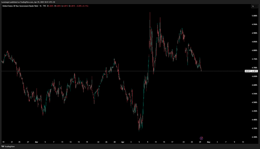The height and width of the screenshot is (149, 260).
Task: Click the 4.300% price axis label
Action: coord(254,137)
